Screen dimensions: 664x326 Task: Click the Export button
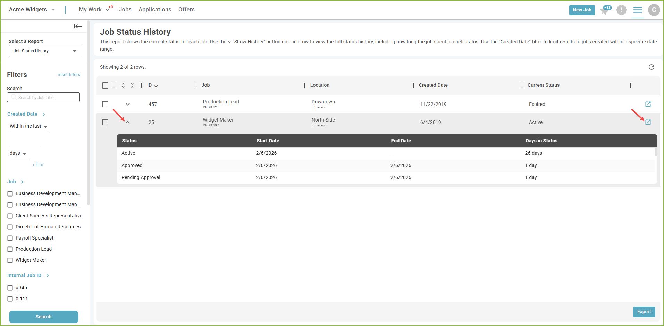click(644, 312)
